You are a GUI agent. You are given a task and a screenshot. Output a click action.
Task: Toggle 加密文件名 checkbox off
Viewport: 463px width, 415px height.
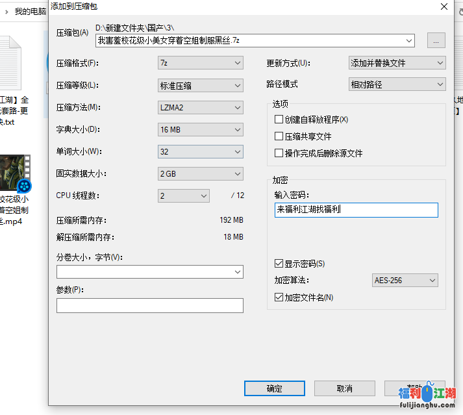(279, 297)
